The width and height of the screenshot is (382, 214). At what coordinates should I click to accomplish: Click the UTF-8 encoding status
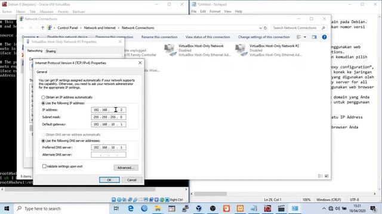click(x=355, y=200)
